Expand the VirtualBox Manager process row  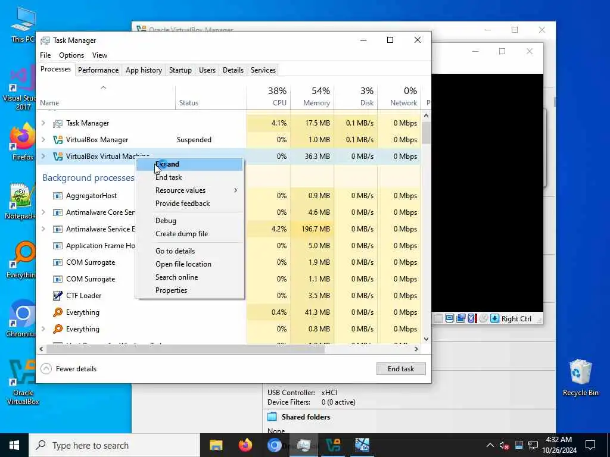point(43,140)
